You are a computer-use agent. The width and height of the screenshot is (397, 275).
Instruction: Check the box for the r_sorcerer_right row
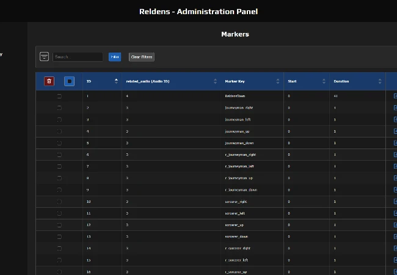click(59, 248)
